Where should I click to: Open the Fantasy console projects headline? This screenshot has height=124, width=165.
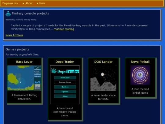point(30,13)
